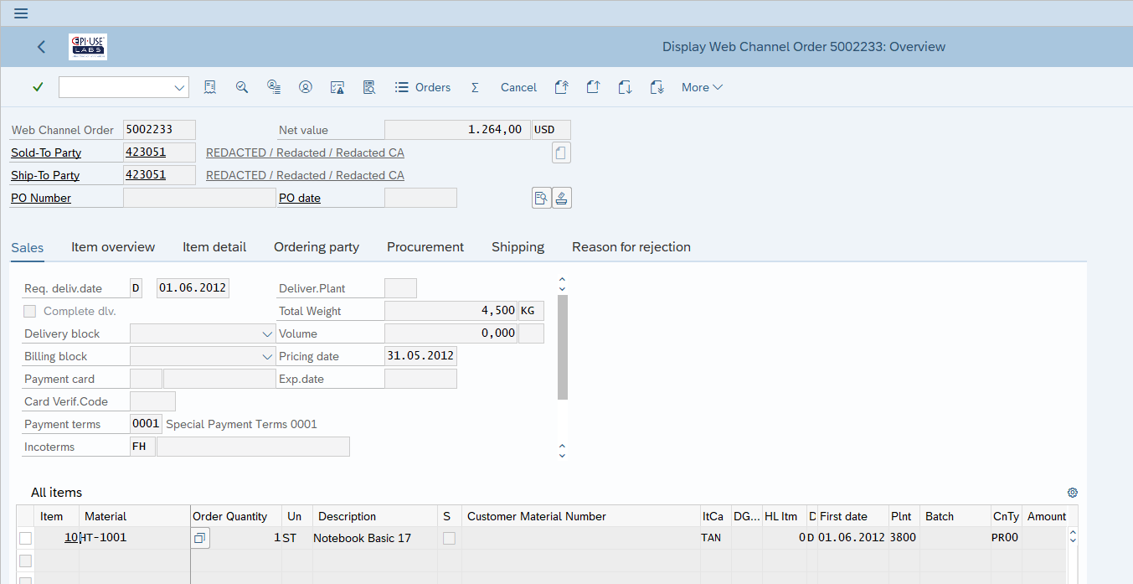The width and height of the screenshot is (1133, 584).
Task: Click the Orders toolbar button
Action: 423,87
